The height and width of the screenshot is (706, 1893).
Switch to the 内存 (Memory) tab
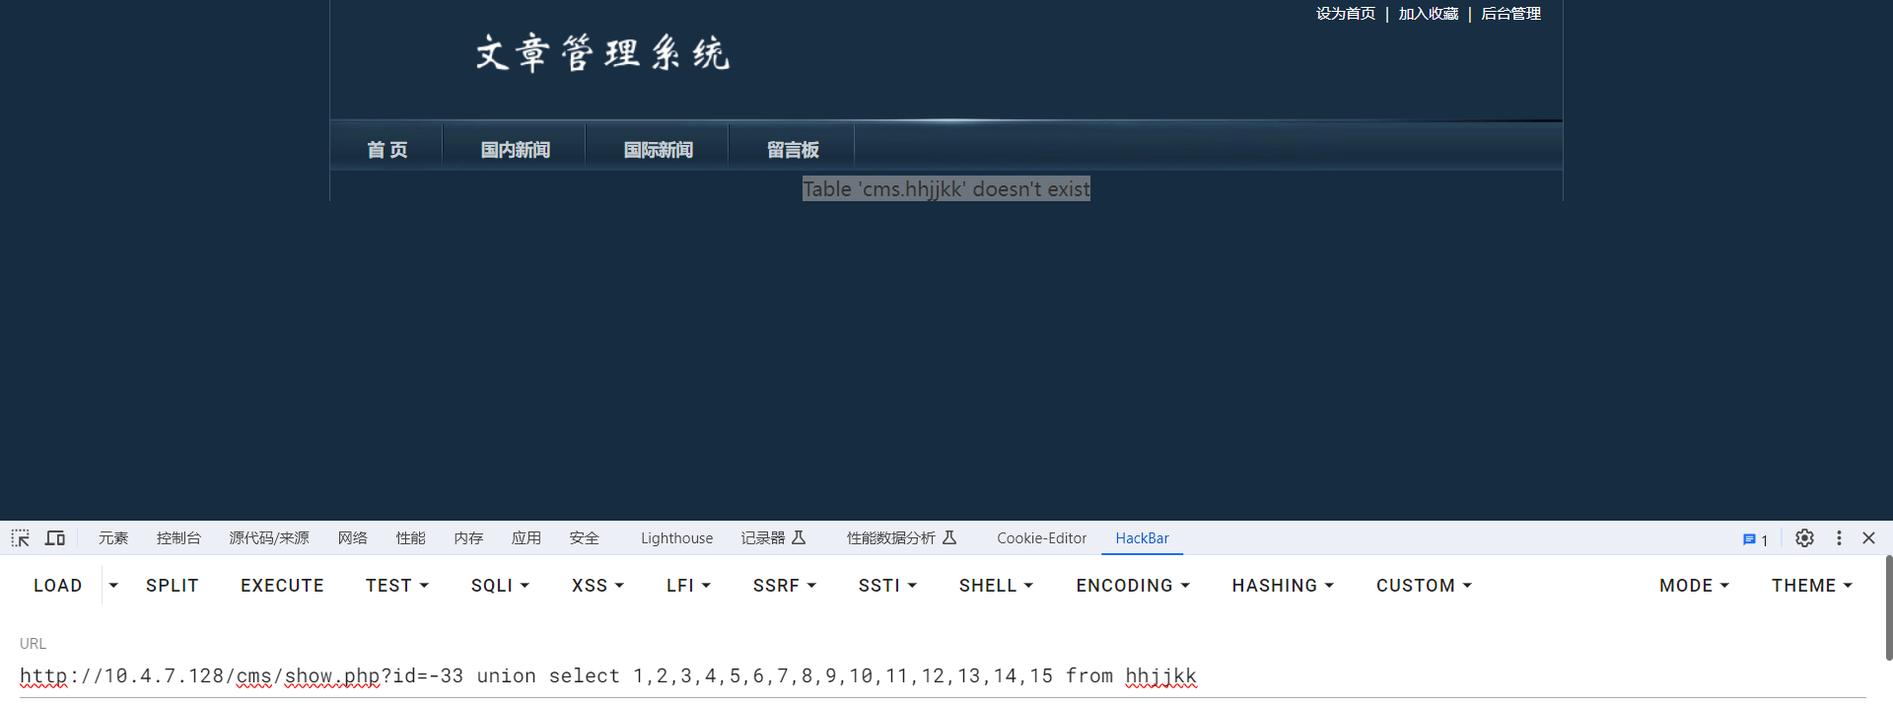469,538
